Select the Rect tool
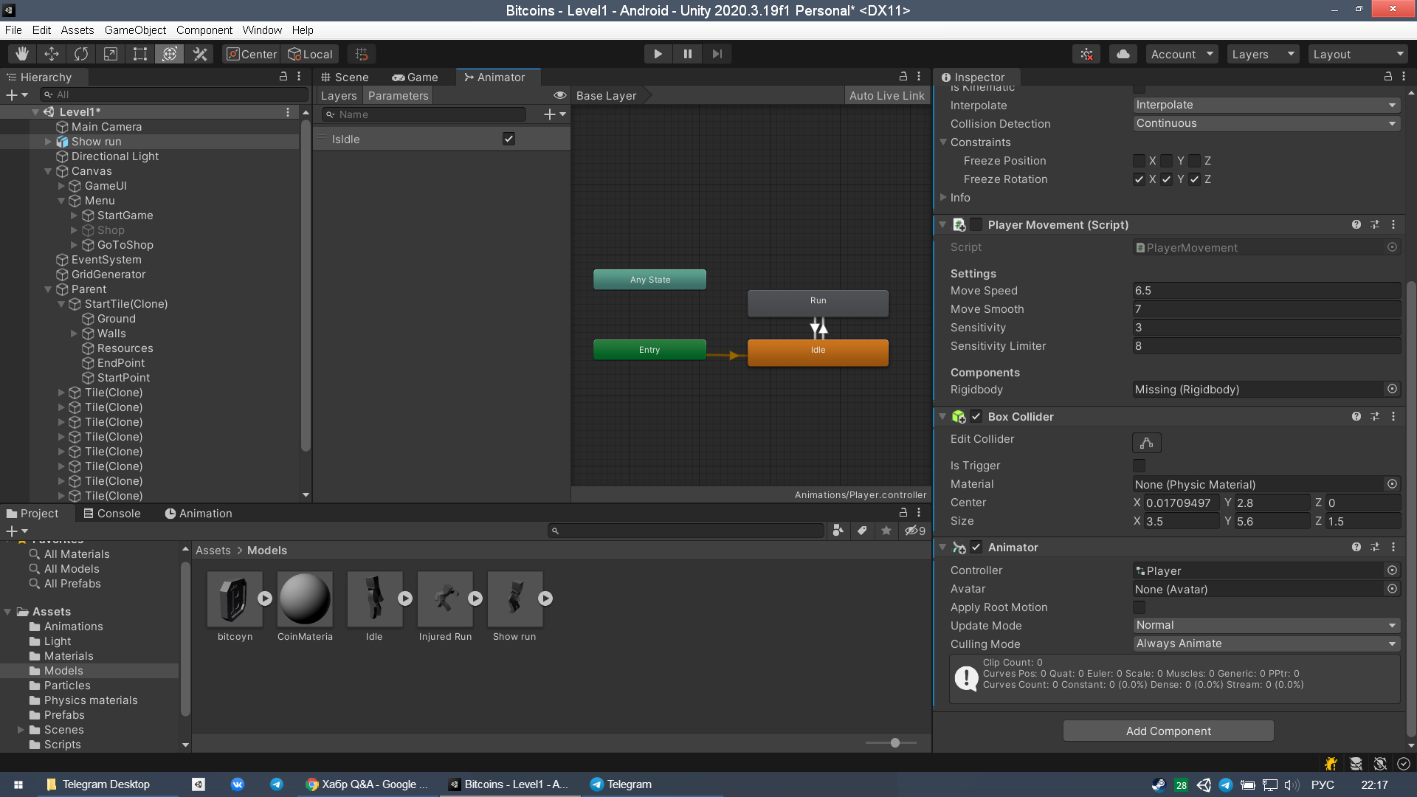The image size is (1417, 797). (x=140, y=54)
